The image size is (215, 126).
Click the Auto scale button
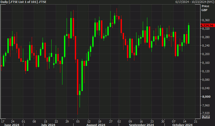pos(206,117)
